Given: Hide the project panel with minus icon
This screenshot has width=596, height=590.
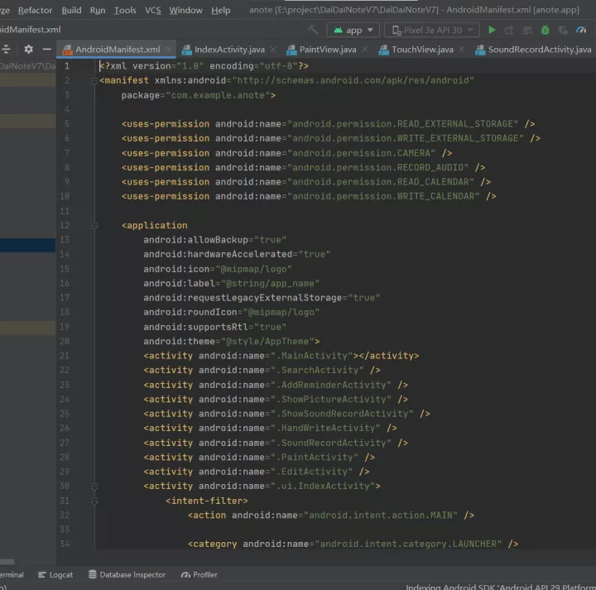Looking at the screenshot, I should (47, 50).
